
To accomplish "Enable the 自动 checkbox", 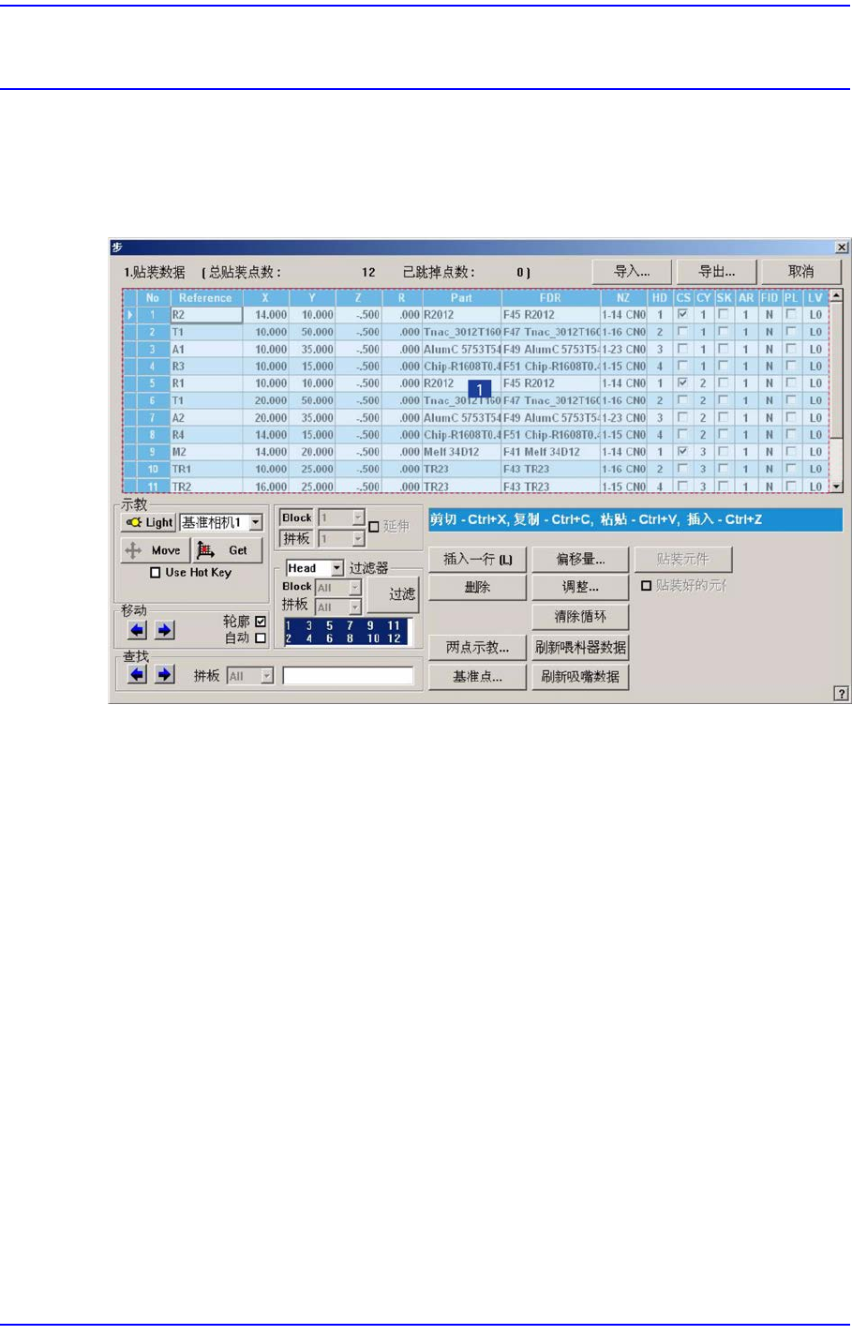I will click(261, 638).
